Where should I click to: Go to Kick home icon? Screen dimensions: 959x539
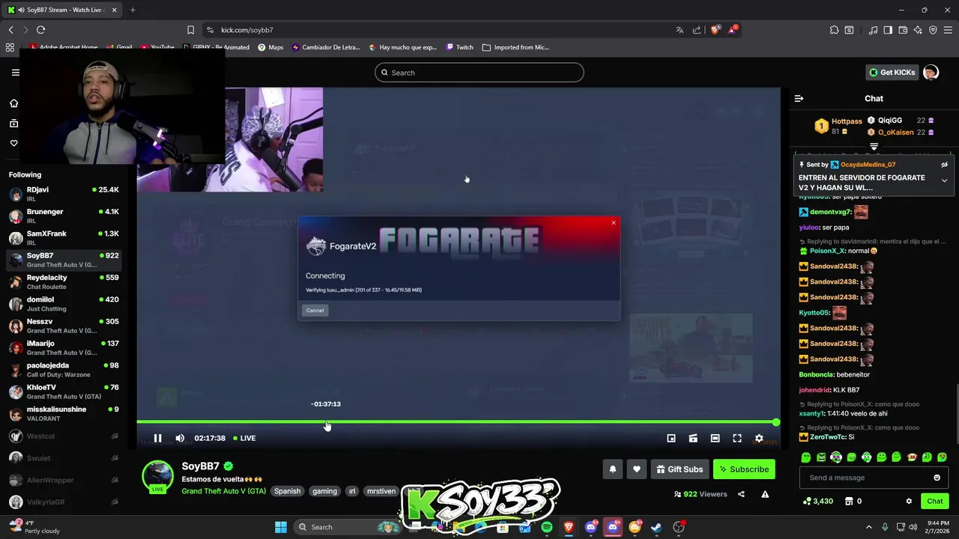pos(13,103)
